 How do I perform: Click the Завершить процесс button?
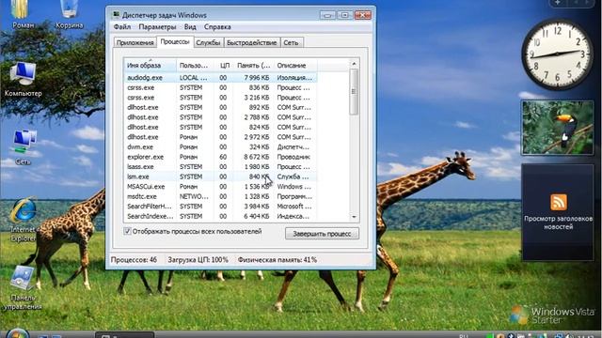(x=322, y=234)
